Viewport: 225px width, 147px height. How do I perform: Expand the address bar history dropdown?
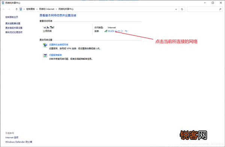click(x=176, y=9)
